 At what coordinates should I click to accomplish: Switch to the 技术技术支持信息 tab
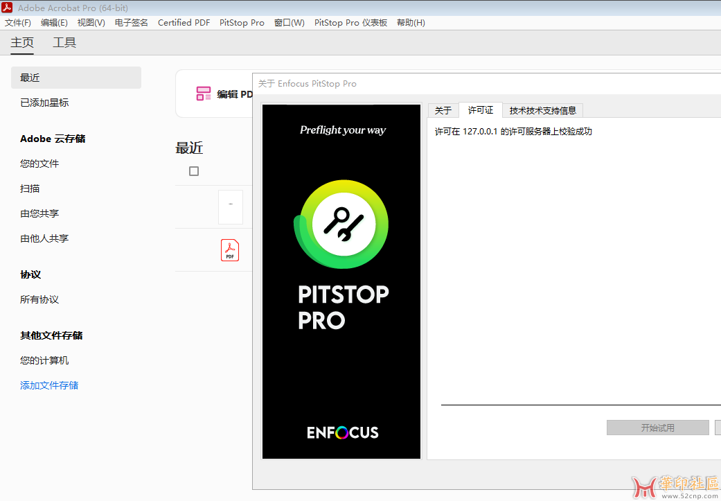tap(542, 110)
